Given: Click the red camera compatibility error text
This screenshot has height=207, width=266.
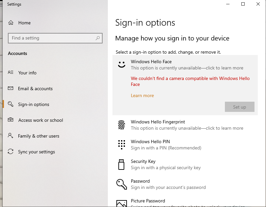Looking at the screenshot, I should point(190,81).
